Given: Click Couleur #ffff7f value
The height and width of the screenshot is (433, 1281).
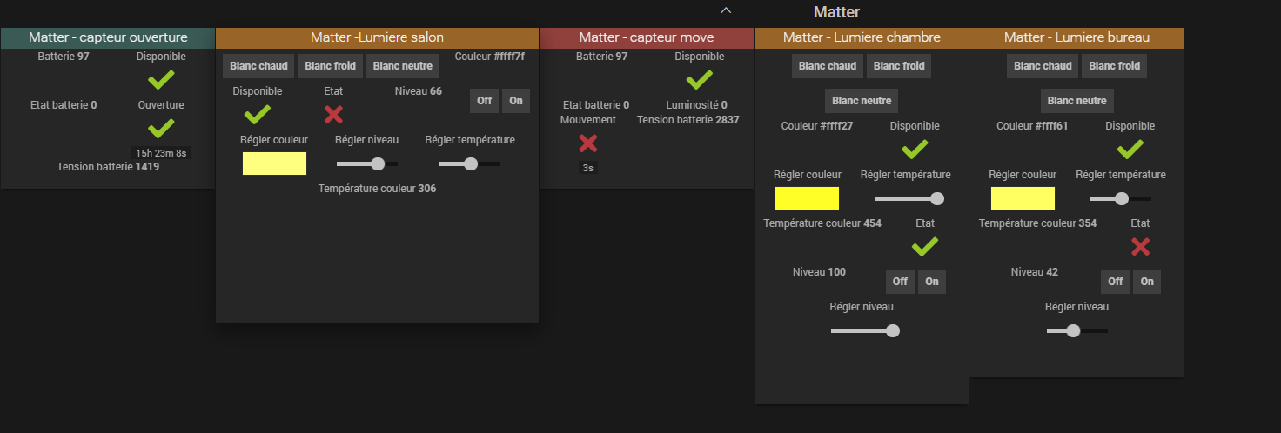Looking at the screenshot, I should [x=490, y=57].
